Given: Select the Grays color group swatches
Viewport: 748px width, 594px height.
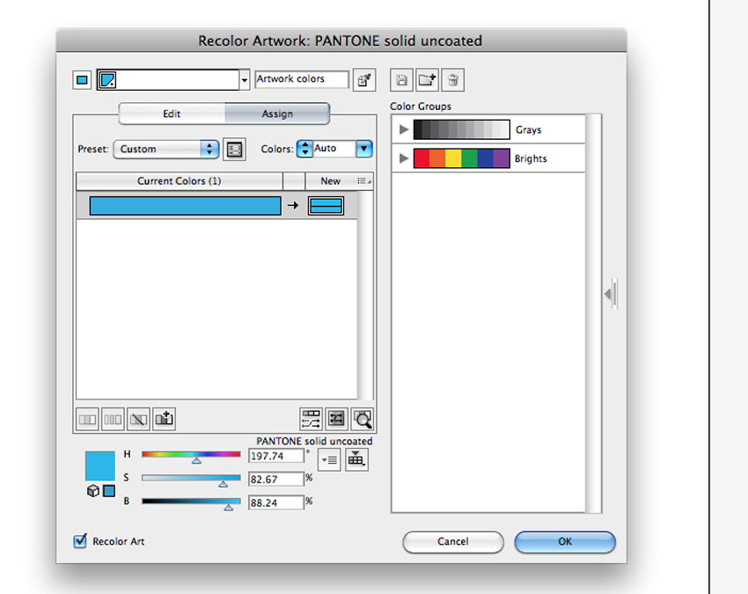Looking at the screenshot, I should click(462, 129).
